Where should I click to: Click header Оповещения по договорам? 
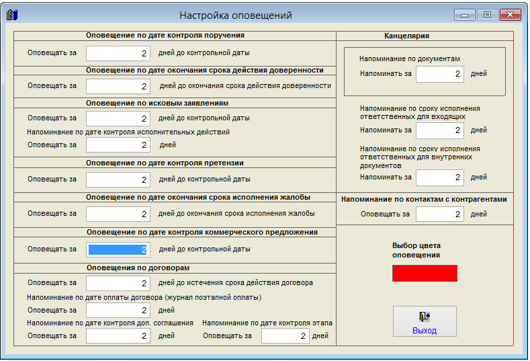click(x=138, y=268)
